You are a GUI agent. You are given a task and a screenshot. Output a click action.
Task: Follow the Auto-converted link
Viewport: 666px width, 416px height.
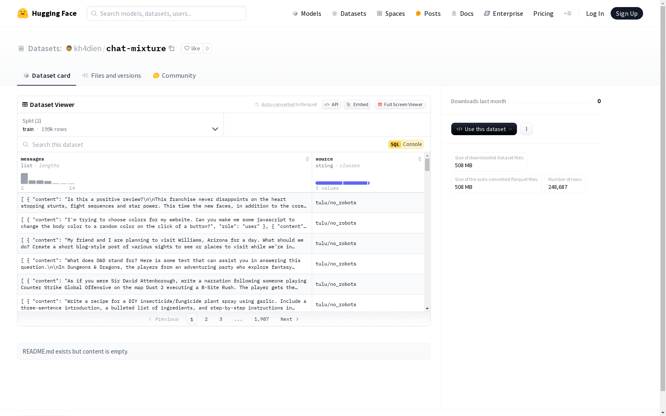(x=278, y=104)
